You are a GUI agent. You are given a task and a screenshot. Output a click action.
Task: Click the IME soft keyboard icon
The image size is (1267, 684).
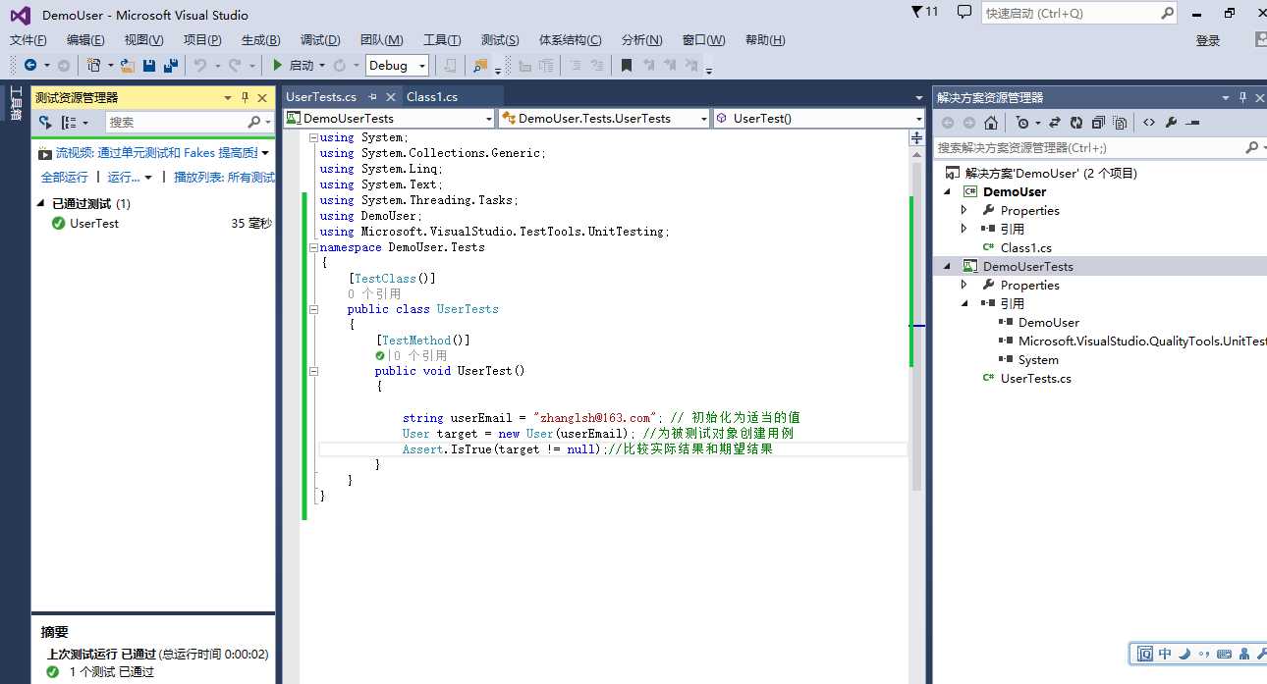(1224, 654)
